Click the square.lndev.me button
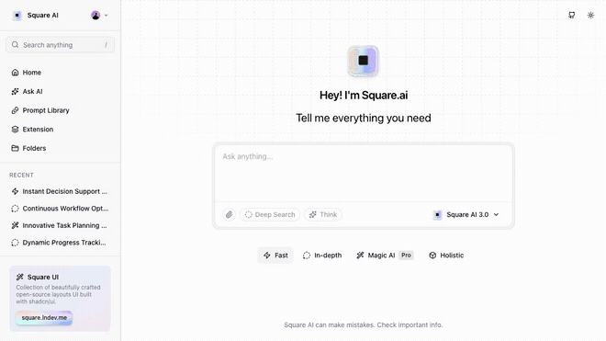This screenshot has height=341, width=606. [44, 318]
